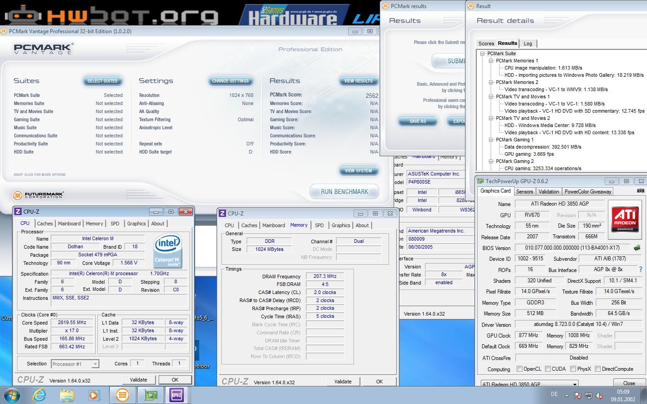Click the DRAM Frequency 207.3 MHz field
The height and width of the screenshot is (404, 647).
[325, 276]
